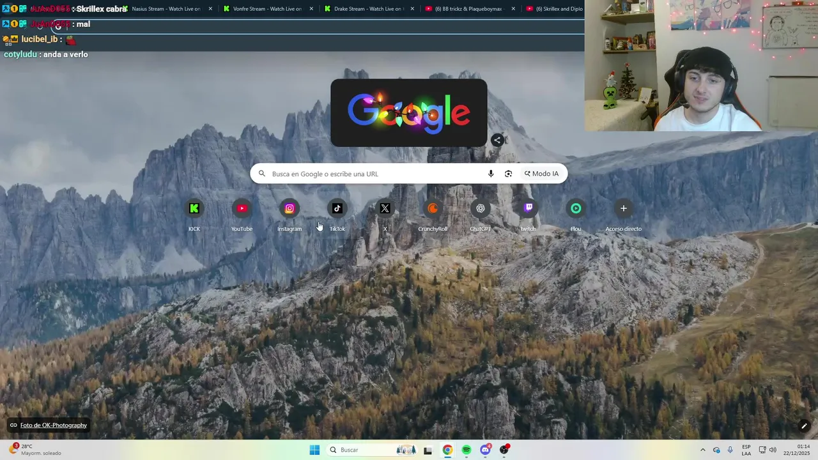Open Spotify from the taskbar

(x=467, y=450)
